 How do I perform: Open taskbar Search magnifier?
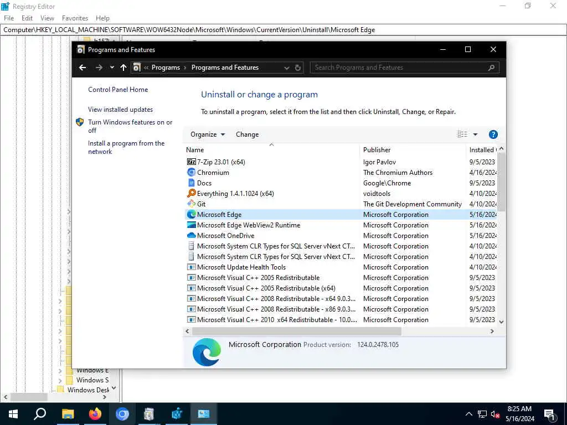coord(40,414)
